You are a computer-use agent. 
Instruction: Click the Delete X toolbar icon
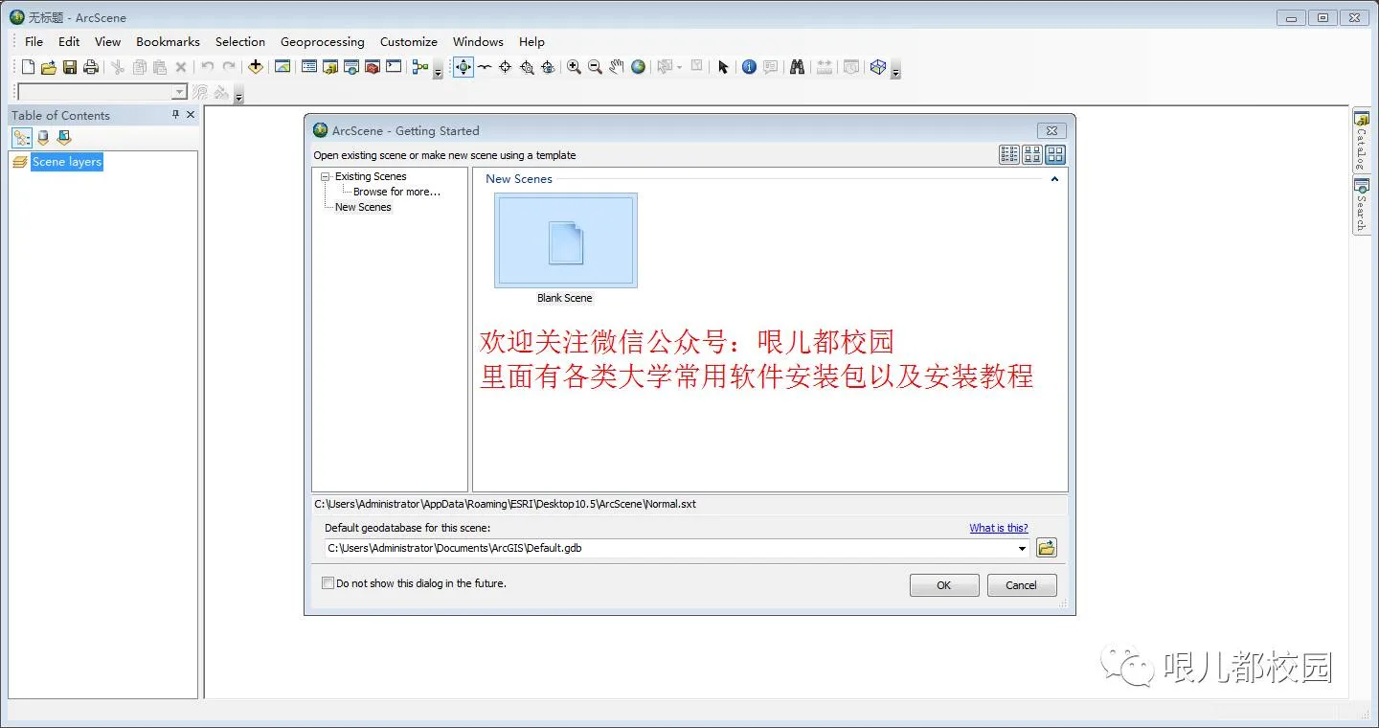[180, 67]
